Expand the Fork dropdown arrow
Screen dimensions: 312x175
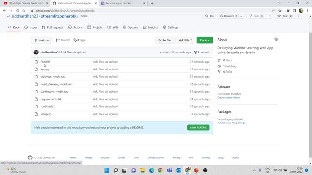[x=270, y=16]
